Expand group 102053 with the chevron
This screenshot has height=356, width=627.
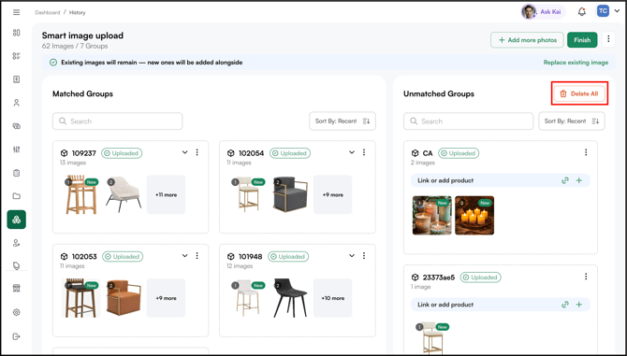click(184, 256)
